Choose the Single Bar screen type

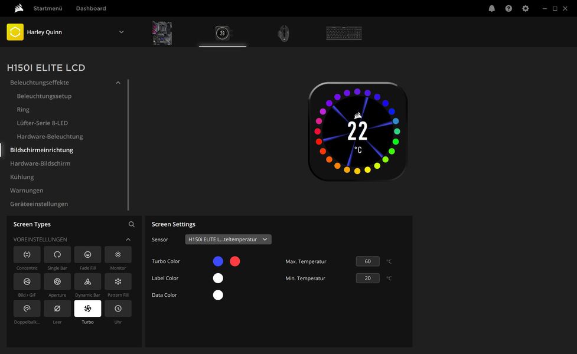(57, 254)
